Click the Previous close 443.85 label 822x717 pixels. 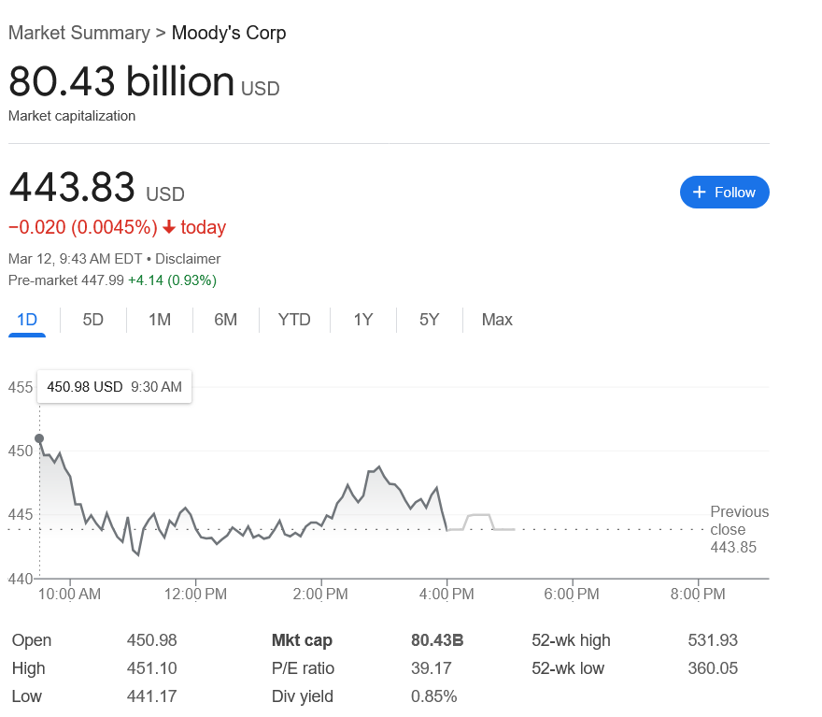tap(739, 529)
